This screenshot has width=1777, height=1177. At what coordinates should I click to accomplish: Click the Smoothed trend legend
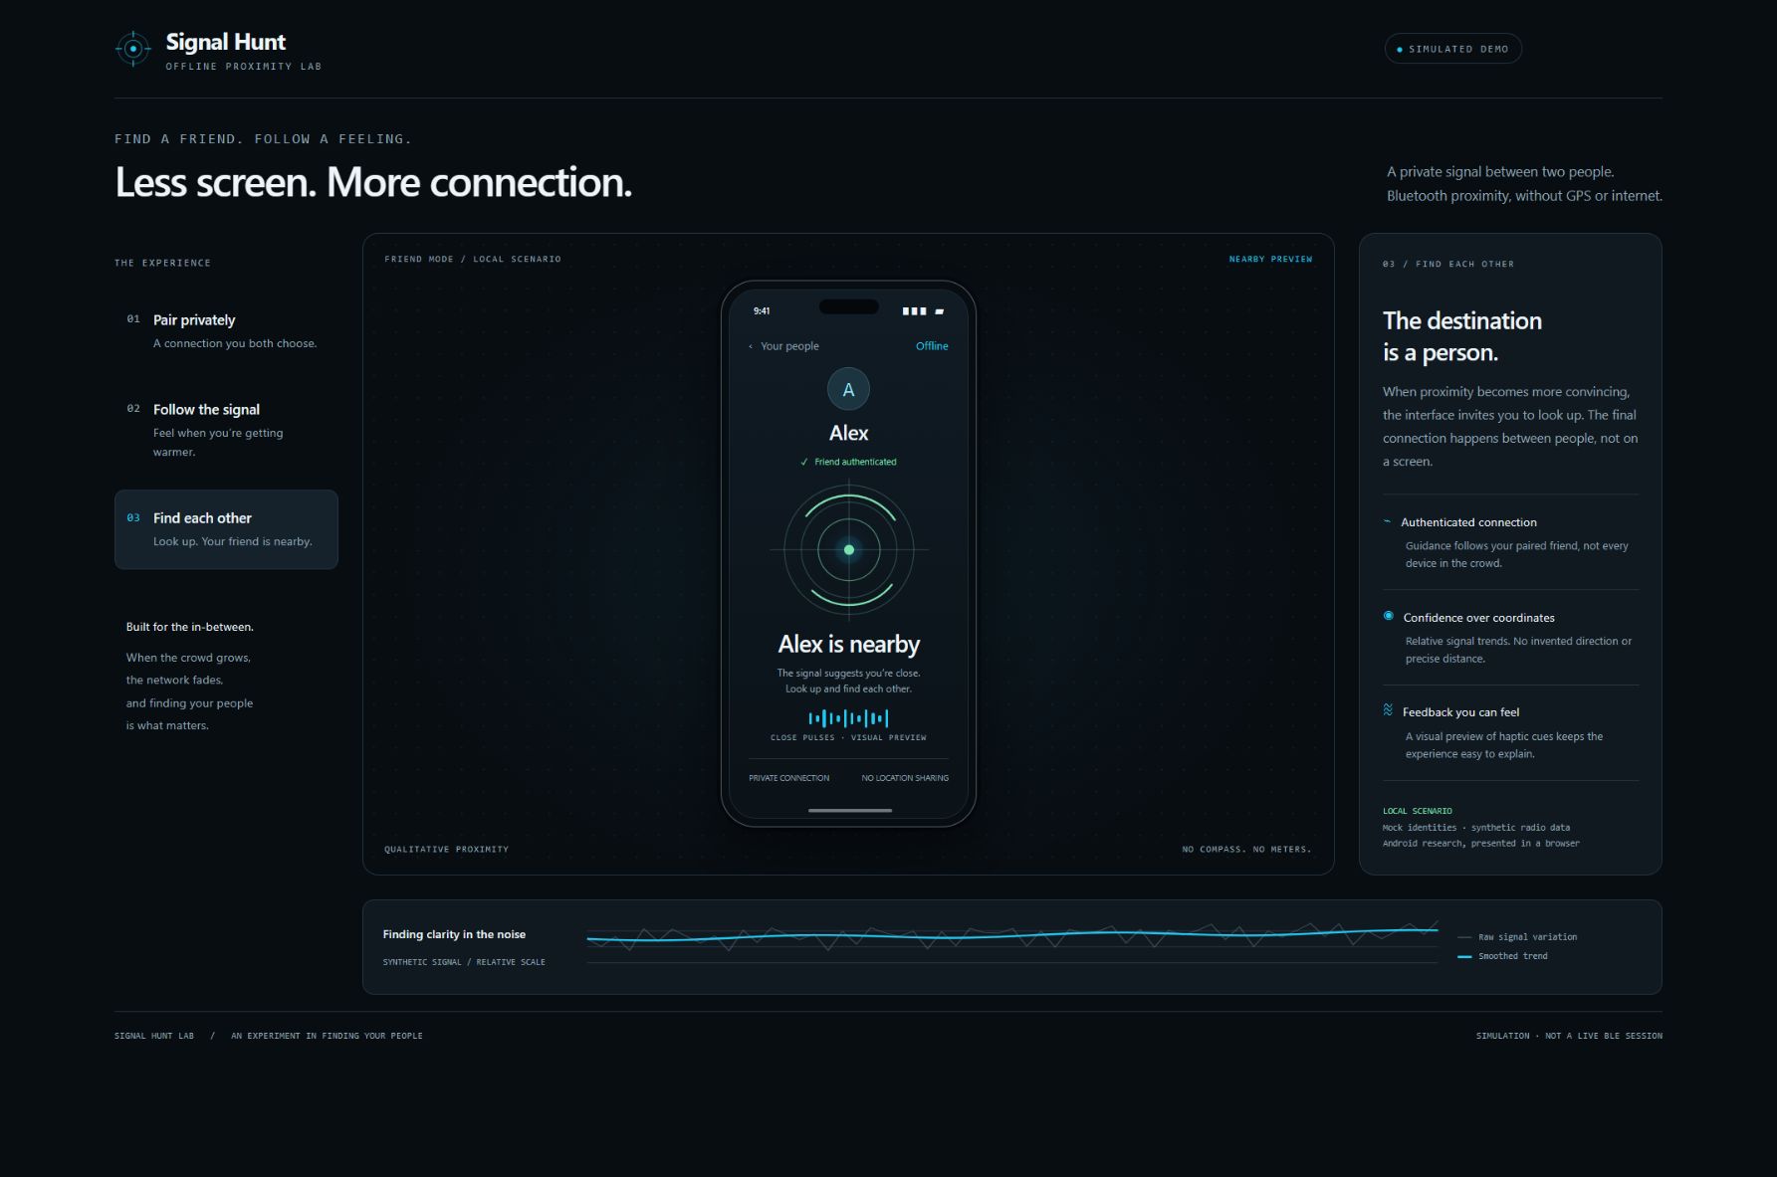point(1502,956)
